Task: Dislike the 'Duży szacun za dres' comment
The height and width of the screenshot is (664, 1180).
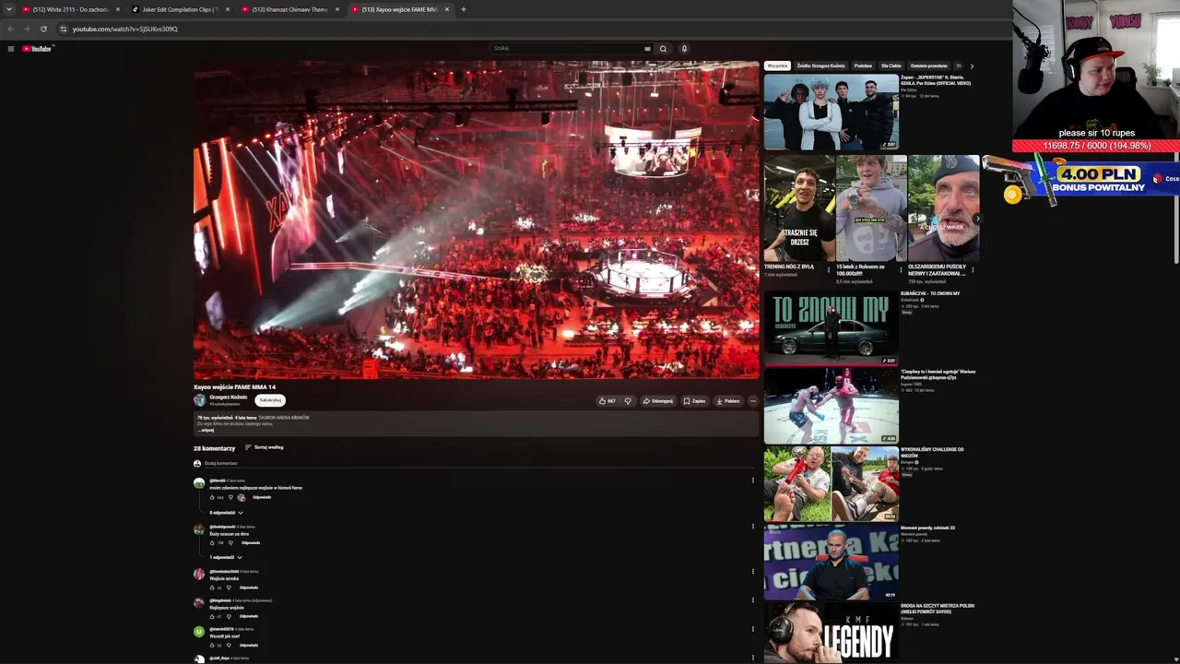Action: tap(230, 543)
